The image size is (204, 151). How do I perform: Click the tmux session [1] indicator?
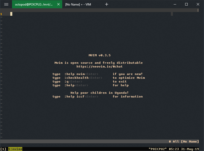tap(3, 149)
